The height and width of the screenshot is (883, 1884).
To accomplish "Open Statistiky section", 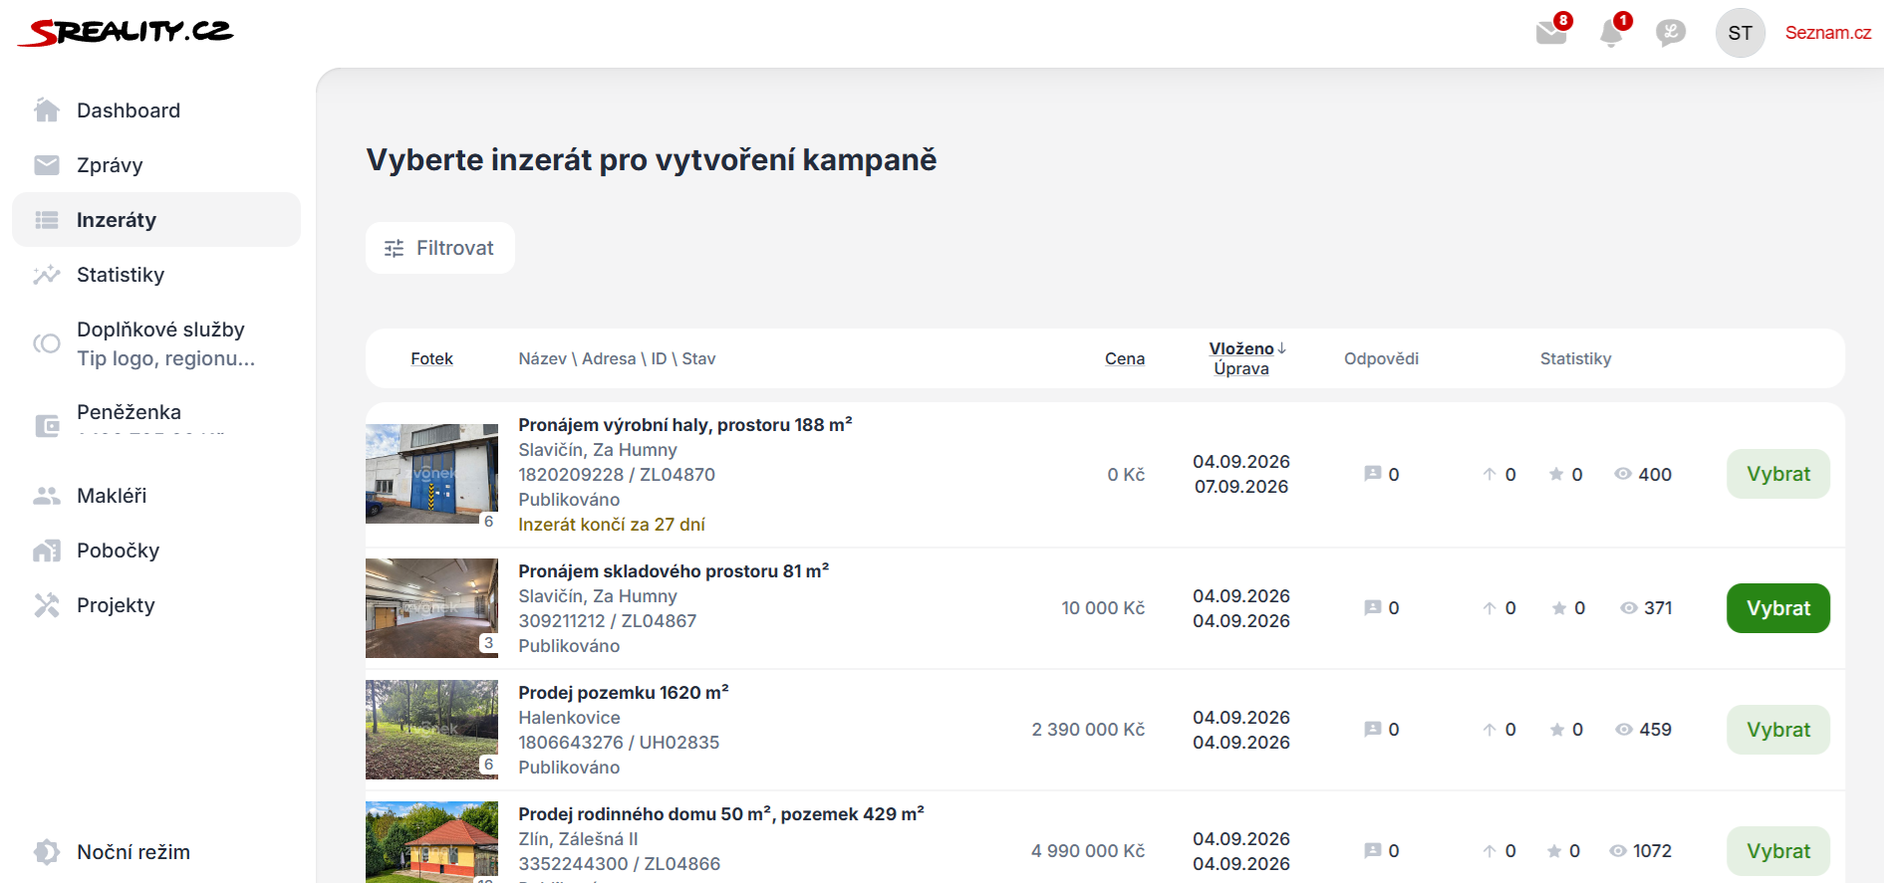I will (x=156, y=275).
